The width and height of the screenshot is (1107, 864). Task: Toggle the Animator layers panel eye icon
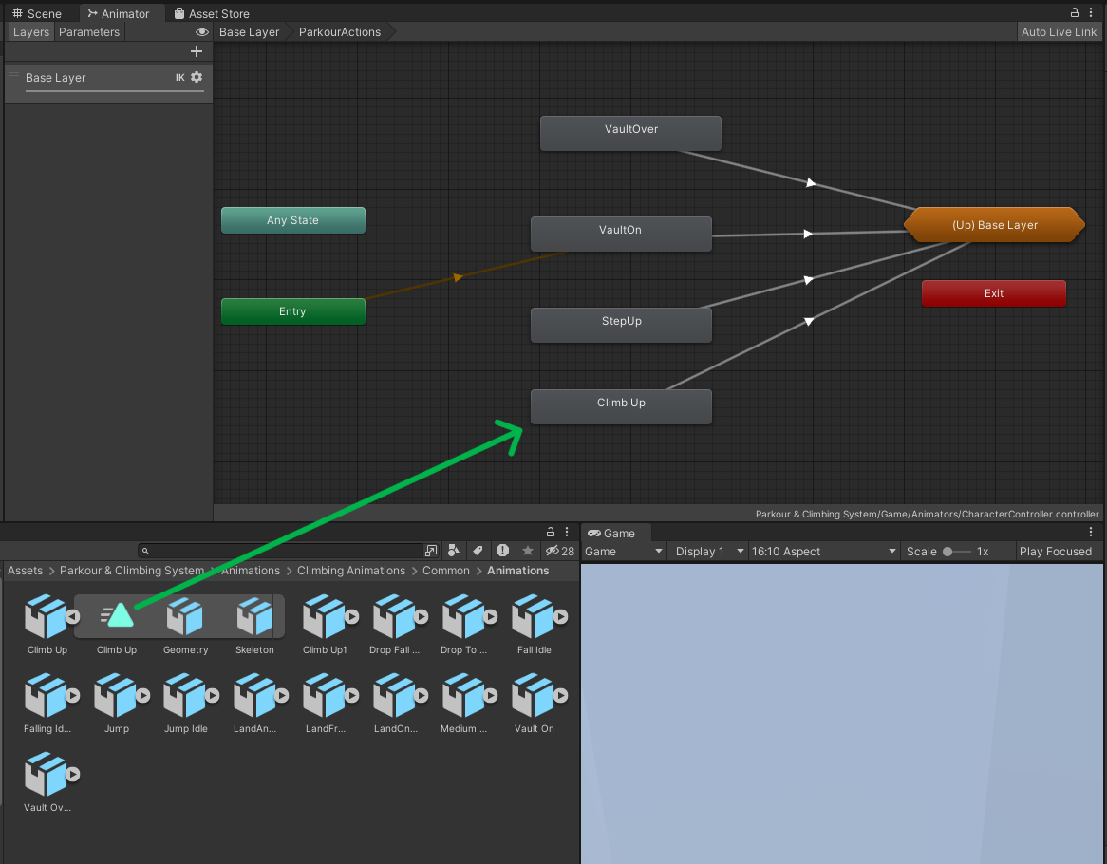(x=202, y=32)
